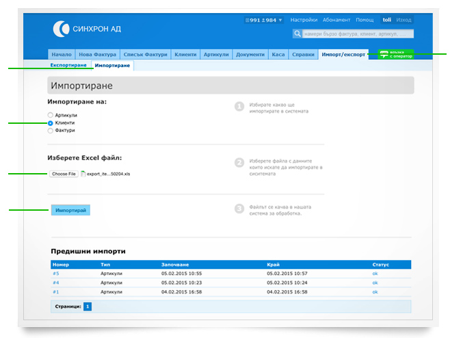Click the selected export .xls file icon
The image size is (450, 338).
[x=83, y=174]
